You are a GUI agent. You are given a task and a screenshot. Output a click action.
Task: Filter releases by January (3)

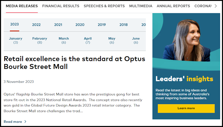click(x=16, y=41)
